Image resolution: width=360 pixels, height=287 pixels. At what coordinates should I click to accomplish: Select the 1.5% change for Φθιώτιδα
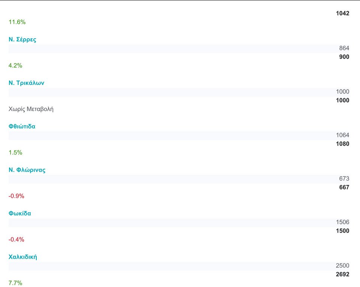[15, 153]
